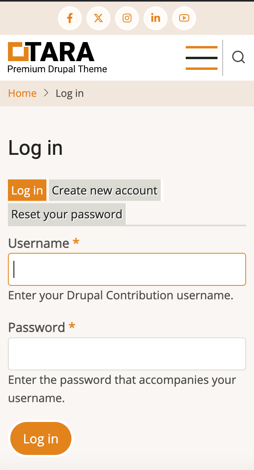Click the TARA logo
This screenshot has height=470, width=254.
pyautogui.click(x=50, y=52)
